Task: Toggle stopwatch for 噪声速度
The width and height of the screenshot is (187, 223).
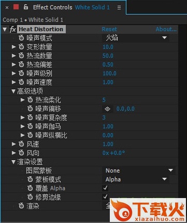Action: (x=21, y=82)
